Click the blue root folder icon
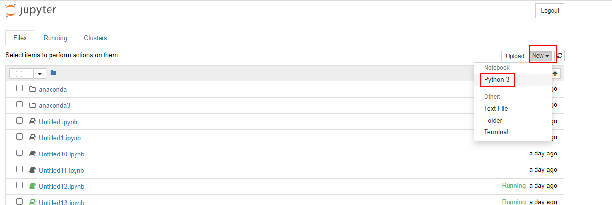The height and width of the screenshot is (205, 612). [53, 73]
